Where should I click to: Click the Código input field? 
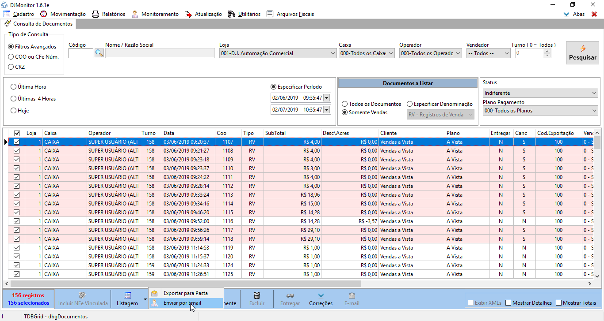(x=81, y=53)
